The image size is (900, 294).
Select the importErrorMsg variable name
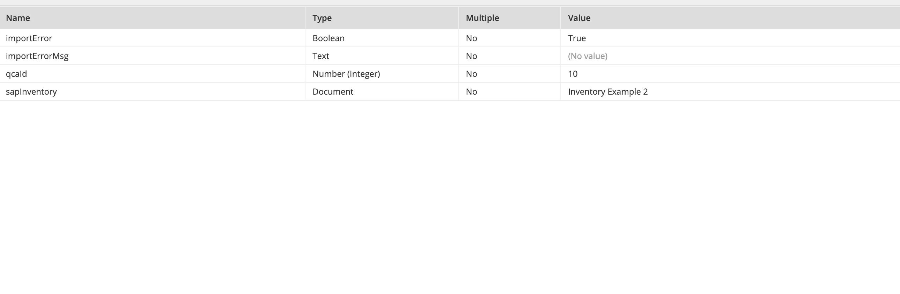tap(37, 56)
